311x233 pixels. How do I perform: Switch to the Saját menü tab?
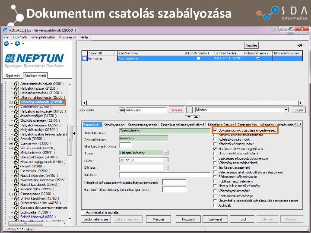[x=13, y=76]
